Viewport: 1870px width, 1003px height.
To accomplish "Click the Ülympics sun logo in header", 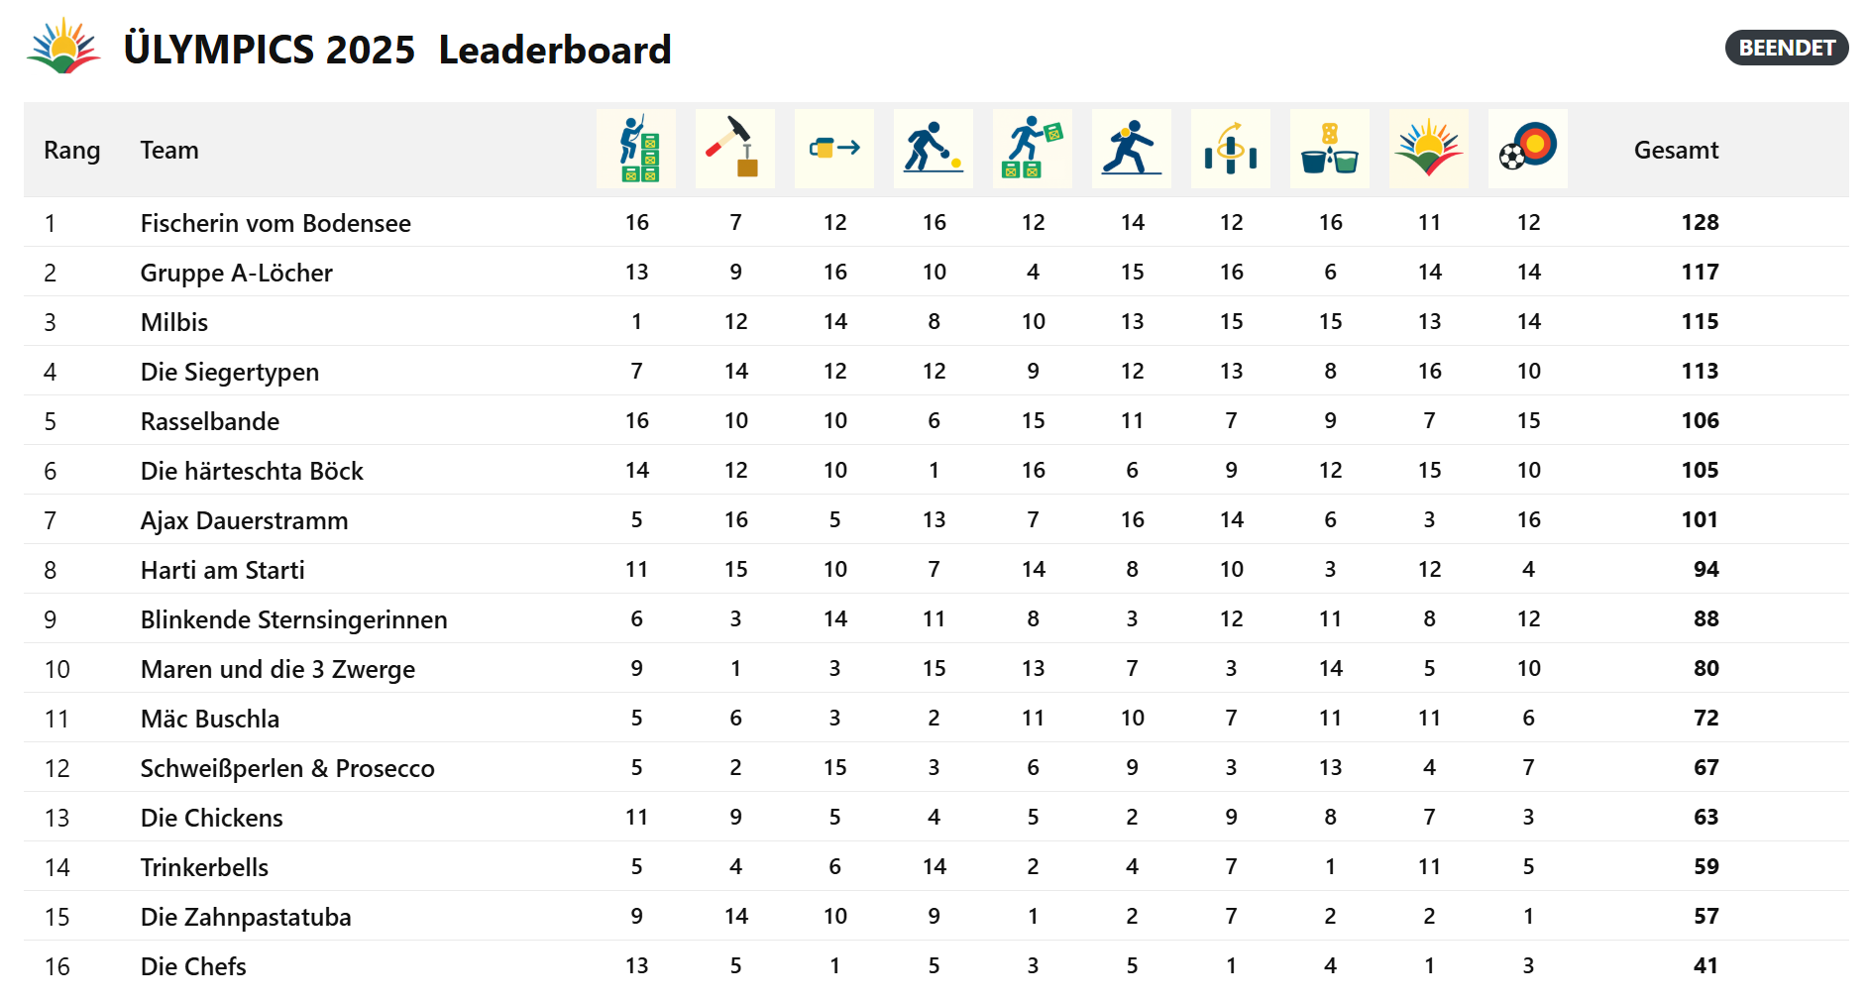I will pyautogui.click(x=64, y=47).
